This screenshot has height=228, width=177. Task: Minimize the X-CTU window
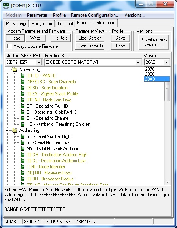coord(141,4)
